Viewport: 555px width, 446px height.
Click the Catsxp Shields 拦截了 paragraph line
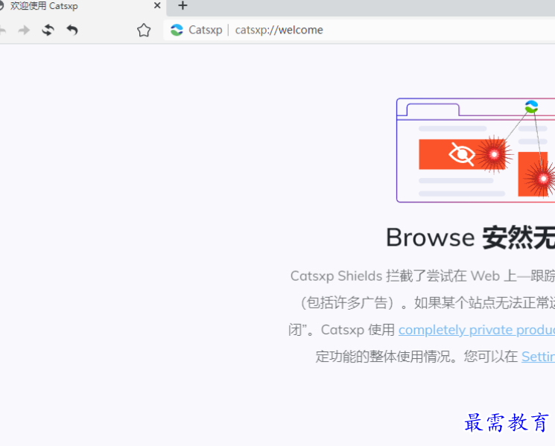point(422,276)
